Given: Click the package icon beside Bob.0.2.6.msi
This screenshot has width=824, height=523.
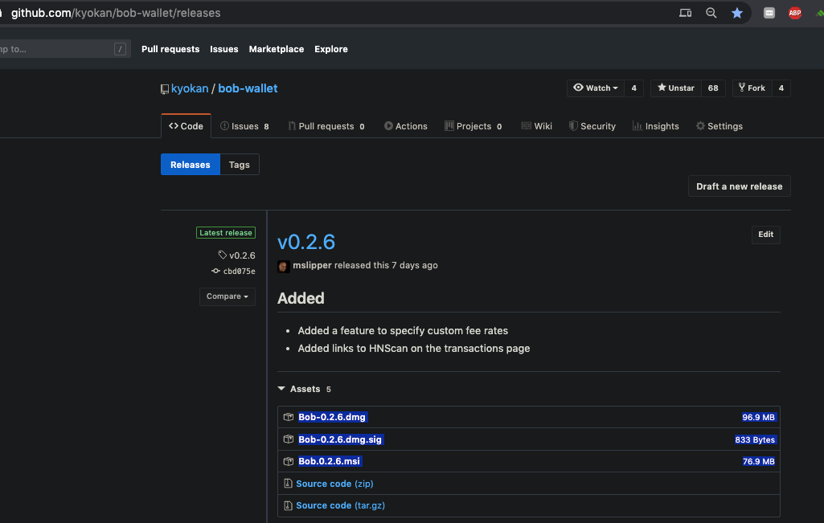Looking at the screenshot, I should pos(288,461).
